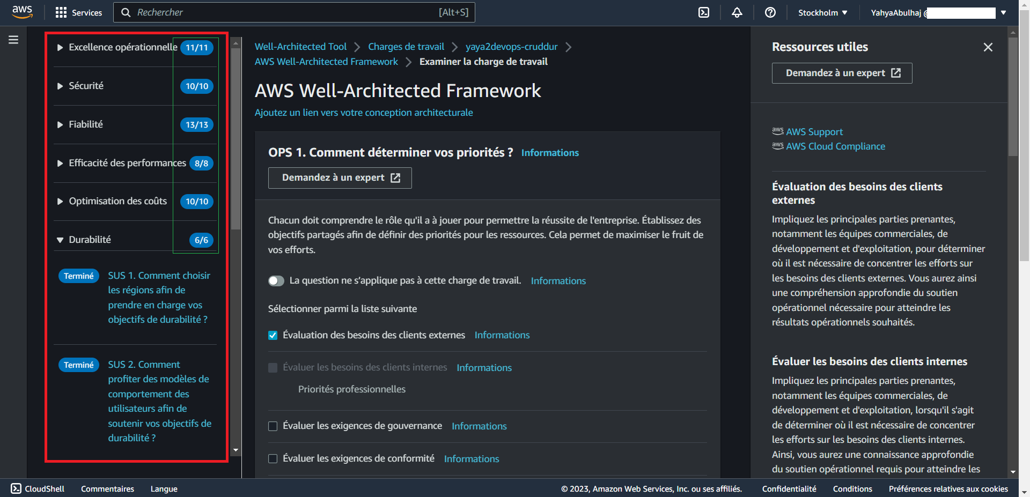1030x497 pixels.
Task: Check Évaluer les exigences de conformité
Action: (273, 459)
